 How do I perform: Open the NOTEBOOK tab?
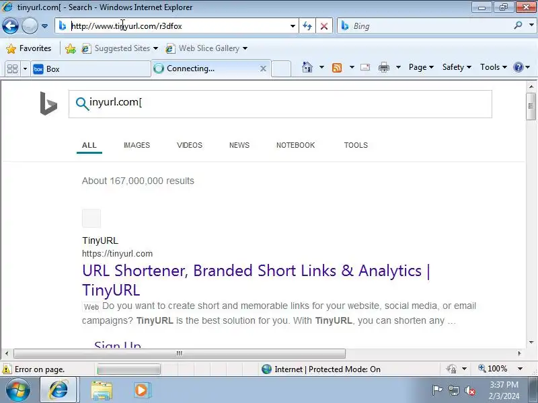point(295,145)
